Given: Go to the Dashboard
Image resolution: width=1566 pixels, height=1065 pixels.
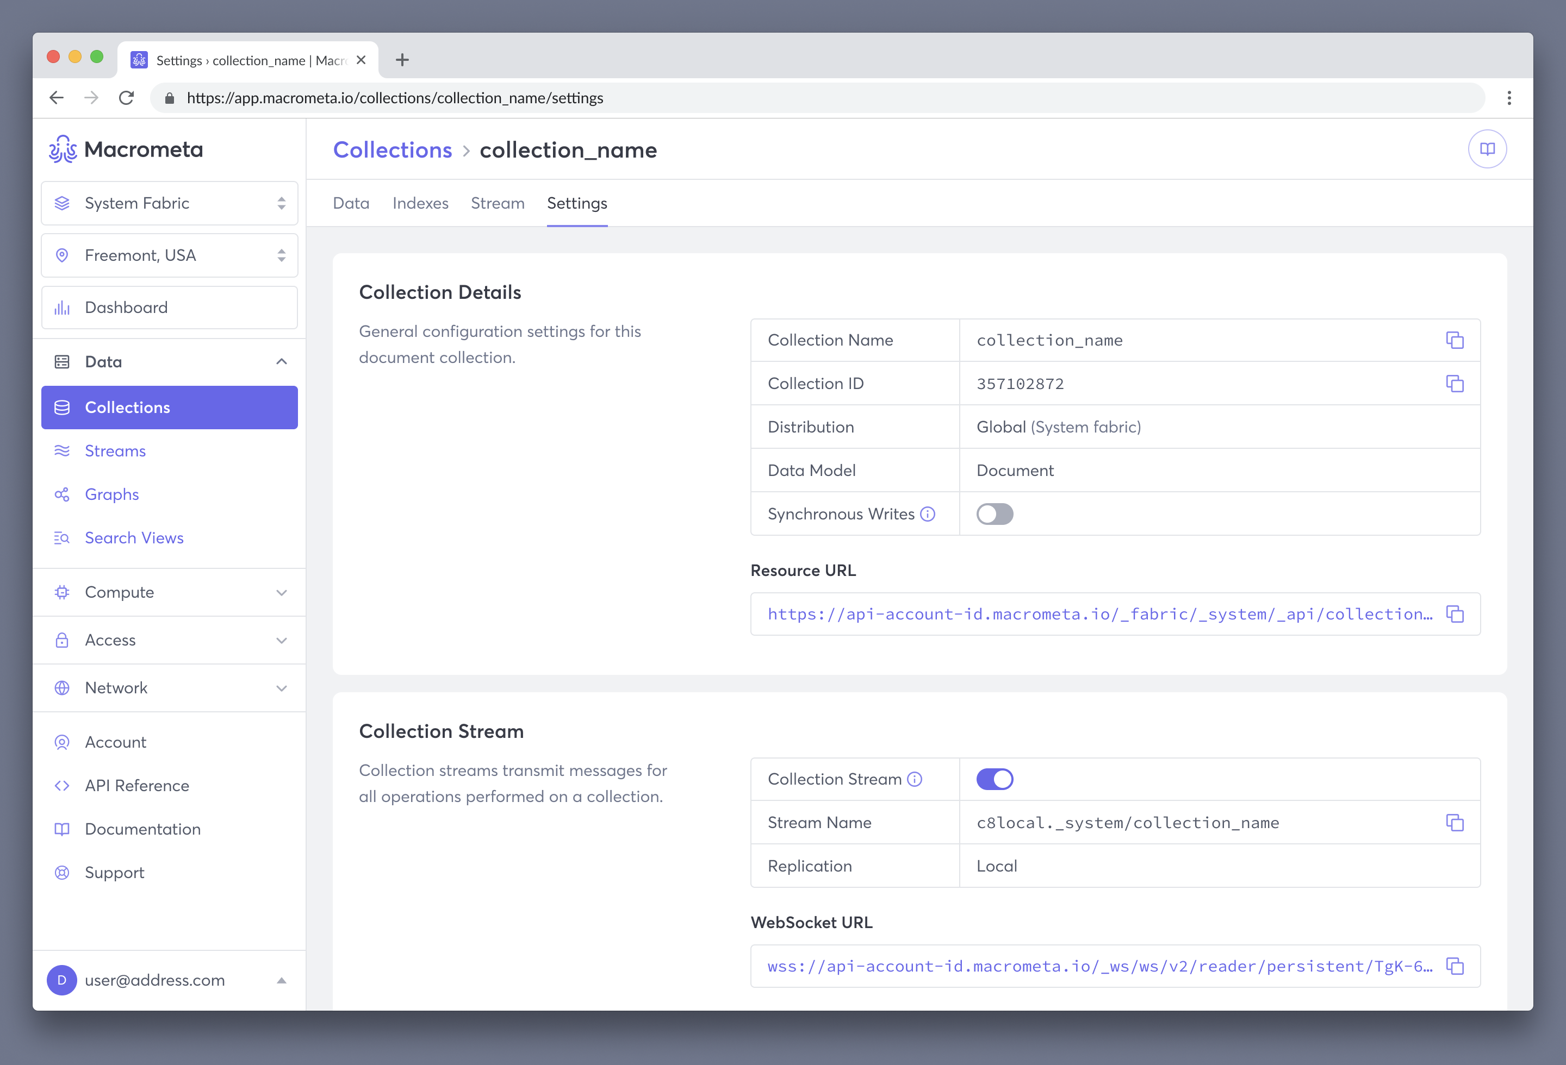Looking at the screenshot, I should (169, 308).
